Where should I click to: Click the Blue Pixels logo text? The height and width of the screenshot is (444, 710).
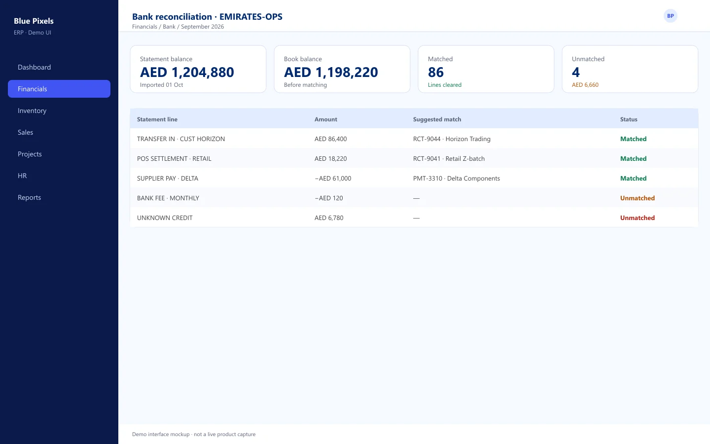[x=34, y=21]
